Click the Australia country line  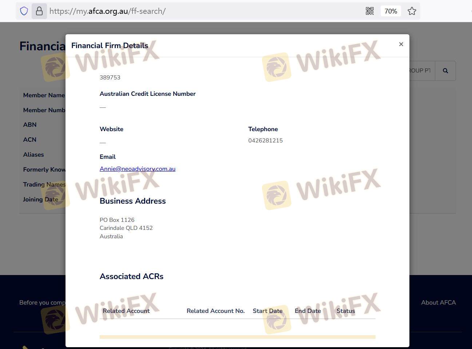coord(111,236)
